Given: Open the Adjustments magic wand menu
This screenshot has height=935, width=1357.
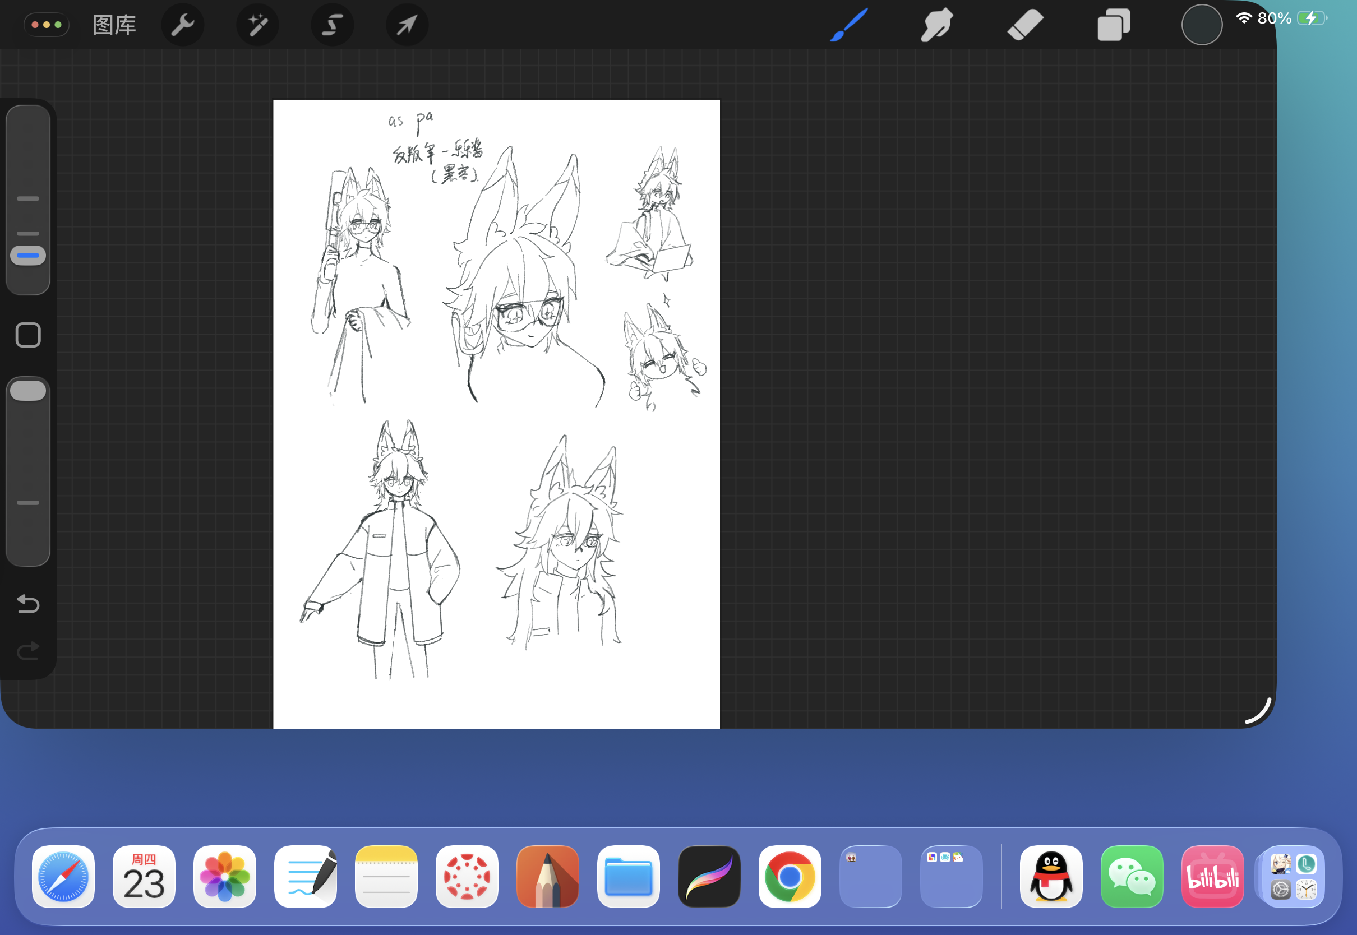Looking at the screenshot, I should click(257, 25).
